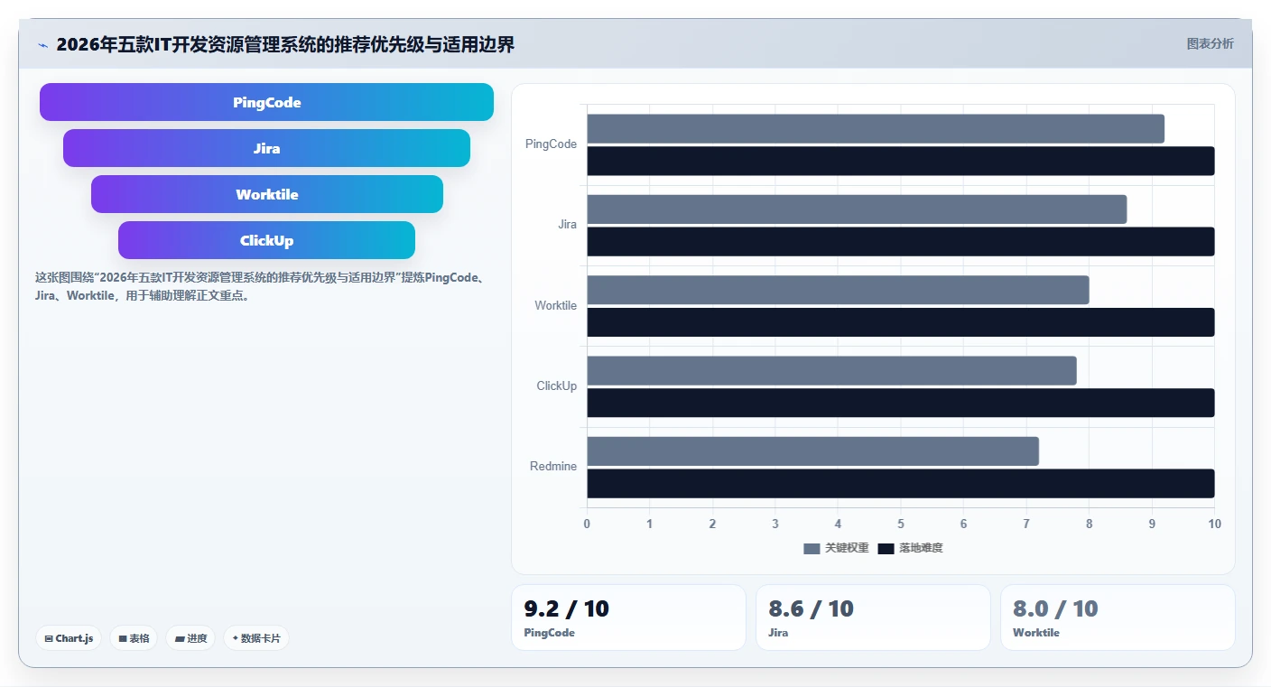Click the Jira y-axis label
1271x687 pixels.
coord(567,225)
